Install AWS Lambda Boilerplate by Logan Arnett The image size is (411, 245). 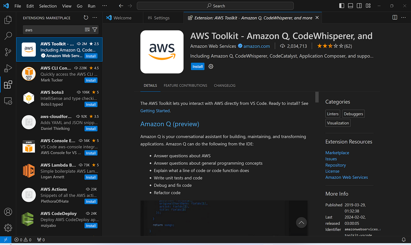click(x=91, y=177)
